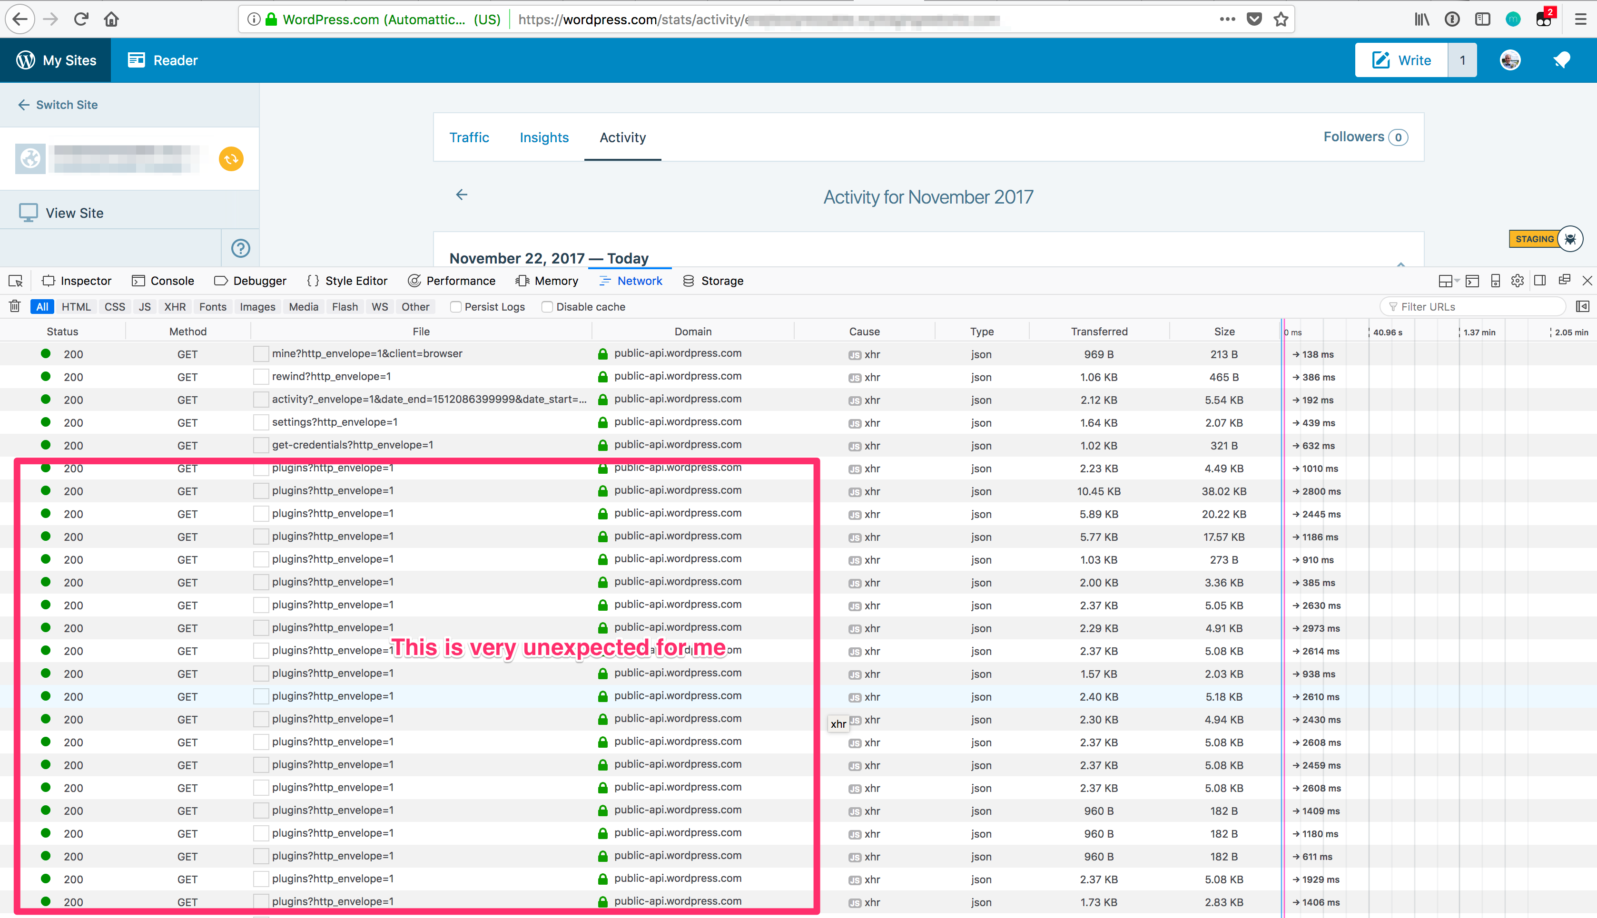Click the Filter URLs input field
The width and height of the screenshot is (1597, 918).
pyautogui.click(x=1476, y=307)
